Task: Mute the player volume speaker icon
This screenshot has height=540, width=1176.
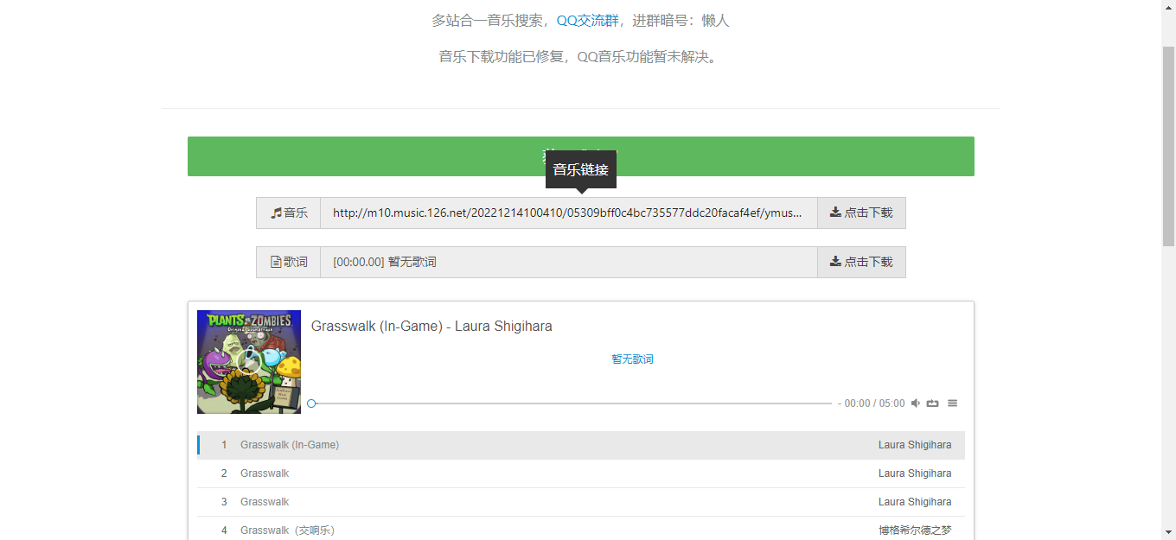Action: pos(916,403)
